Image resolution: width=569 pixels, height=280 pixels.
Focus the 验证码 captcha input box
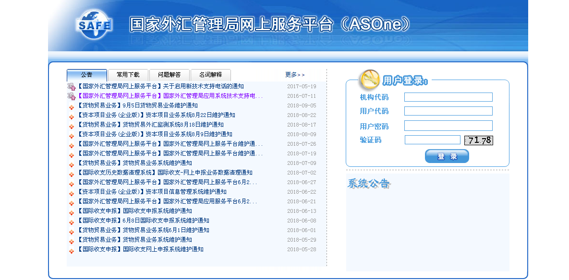pos(432,140)
